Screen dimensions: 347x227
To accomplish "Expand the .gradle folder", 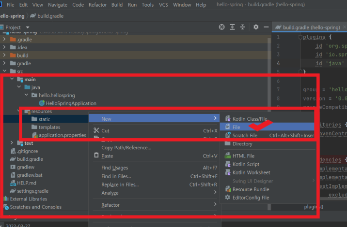I will [4, 39].
